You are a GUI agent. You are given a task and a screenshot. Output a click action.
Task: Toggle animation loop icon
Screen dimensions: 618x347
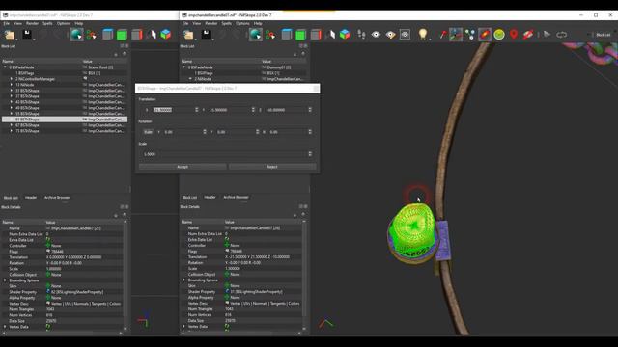click(x=561, y=35)
